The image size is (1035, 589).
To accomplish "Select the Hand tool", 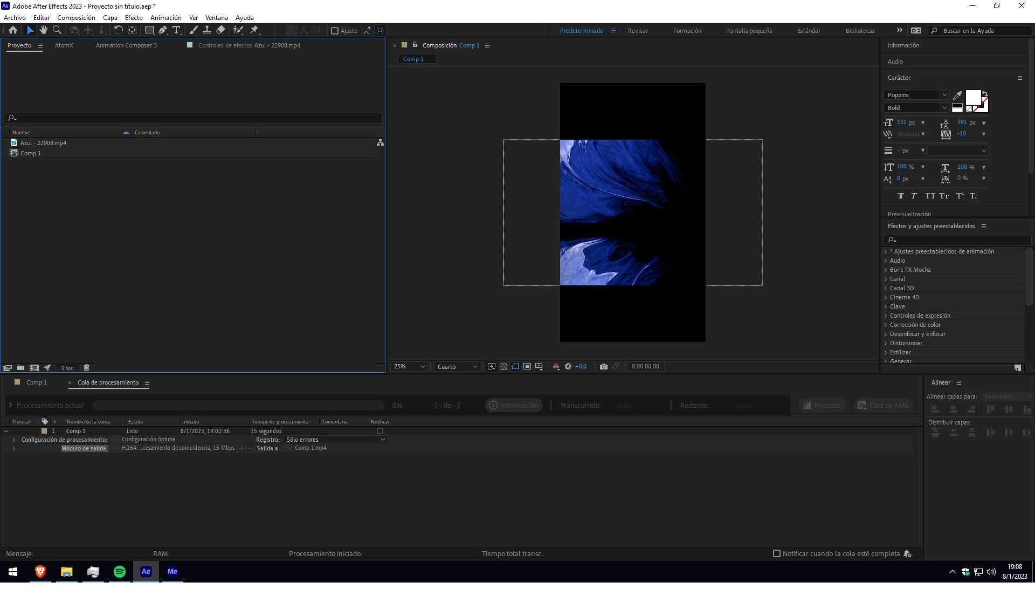I will 44,31.
